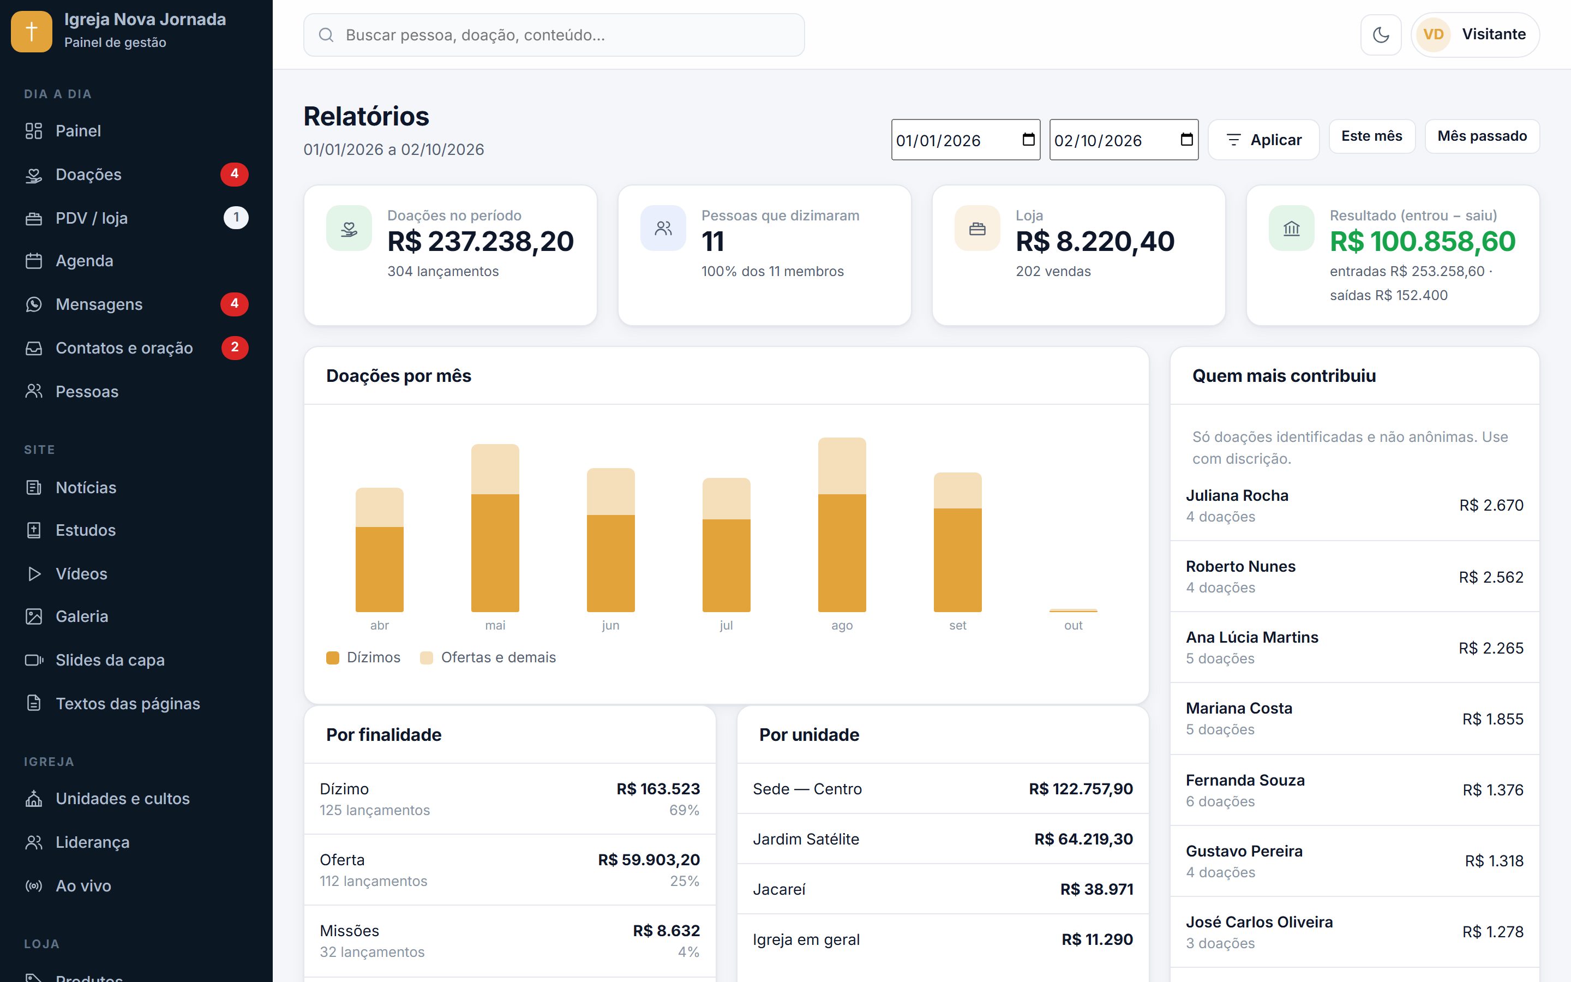Screen dimensions: 1571x982
Task: Open Mensagens menu item in sidebar
Action: click(136, 304)
